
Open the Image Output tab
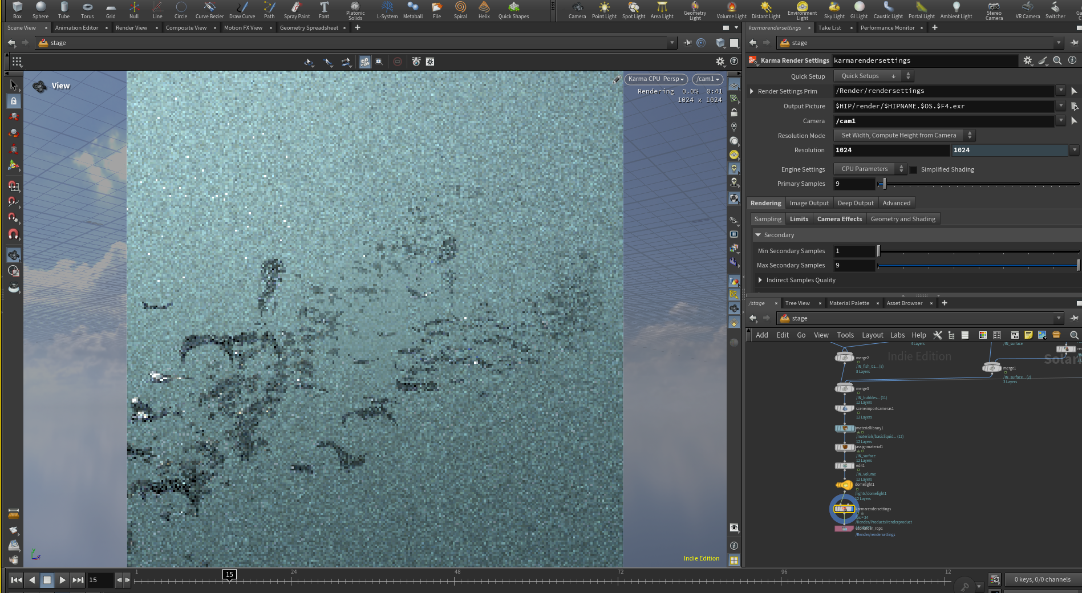tap(809, 203)
